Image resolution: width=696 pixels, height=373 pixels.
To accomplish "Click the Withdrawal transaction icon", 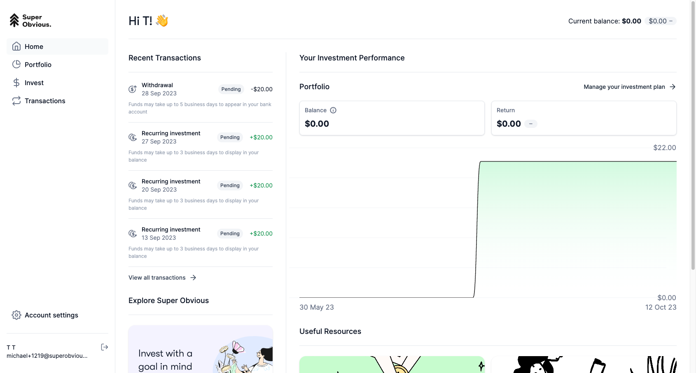I will point(133,89).
